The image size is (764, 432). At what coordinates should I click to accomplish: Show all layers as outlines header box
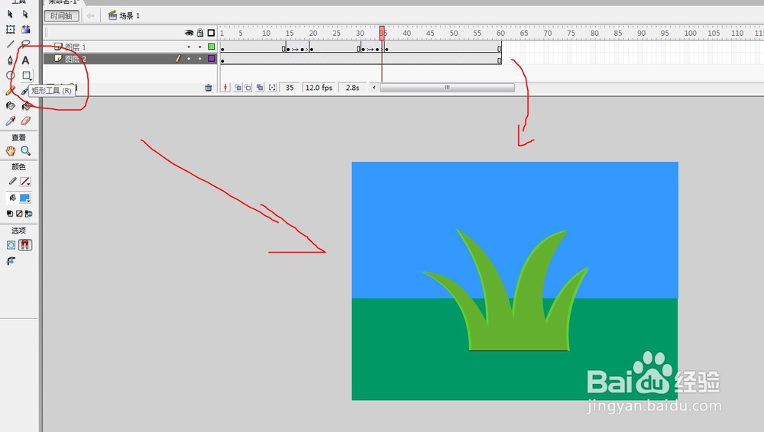coord(211,33)
